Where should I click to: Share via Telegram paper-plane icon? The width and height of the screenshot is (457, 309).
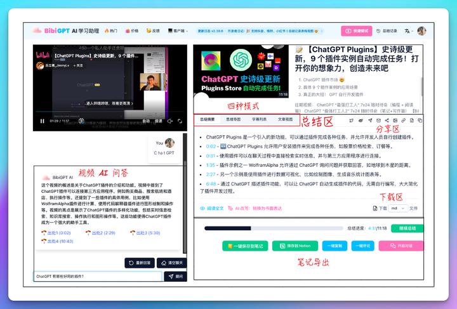tap(370, 121)
